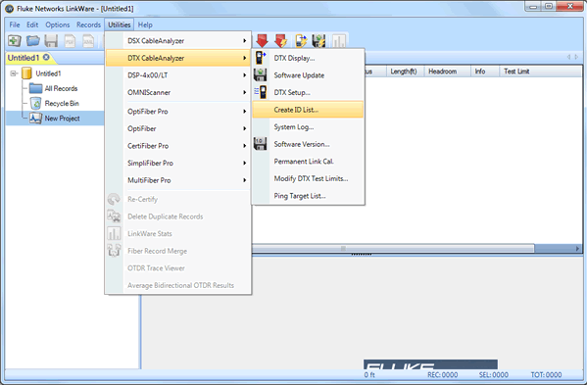Open the Records menu

pos(88,24)
